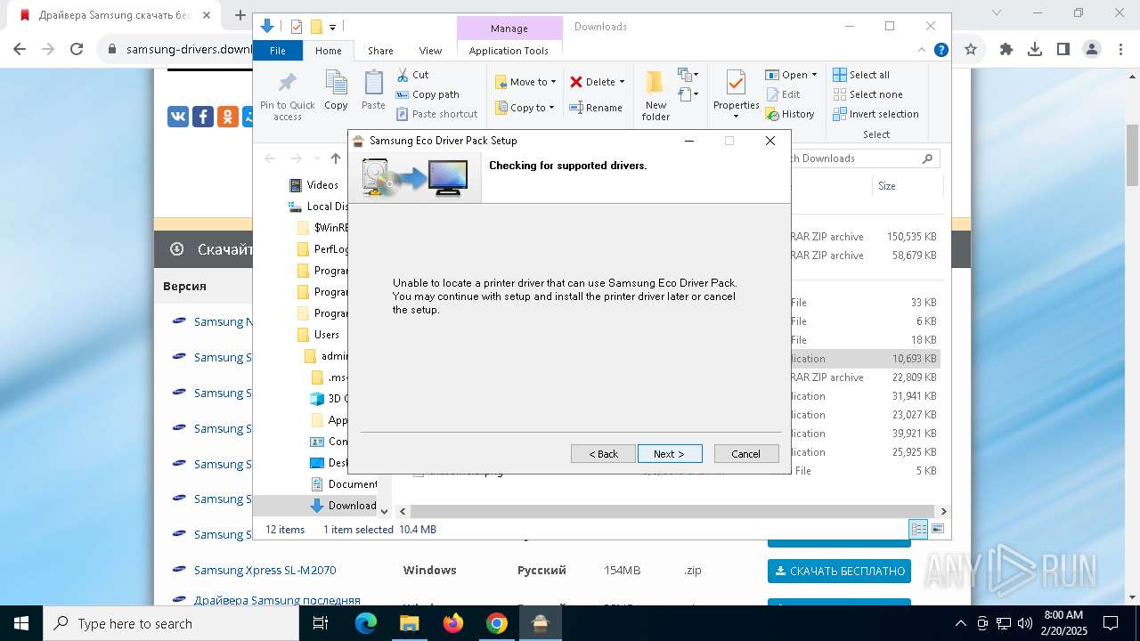Collapse the Explorer ribbon chevron
Image resolution: width=1140 pixels, height=641 pixels.
(922, 51)
